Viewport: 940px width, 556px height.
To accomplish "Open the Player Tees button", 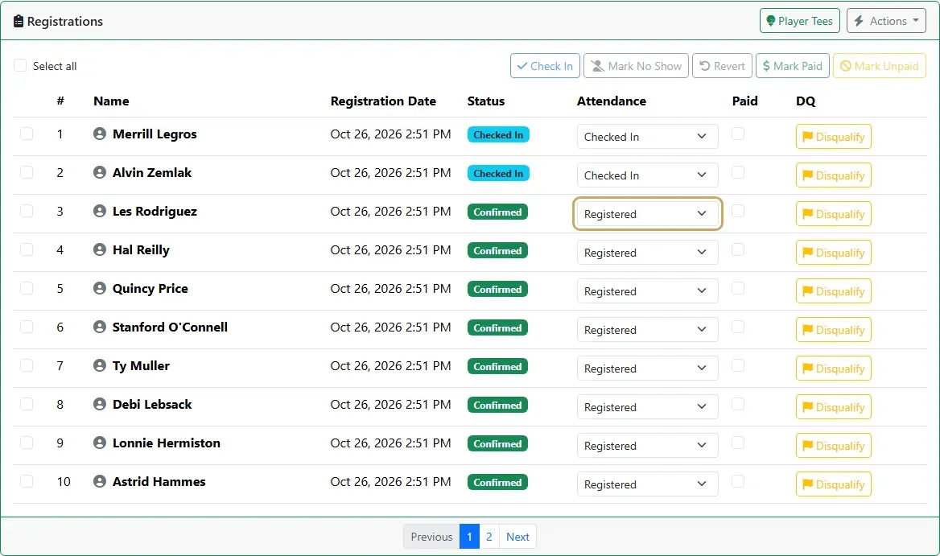I will click(800, 21).
